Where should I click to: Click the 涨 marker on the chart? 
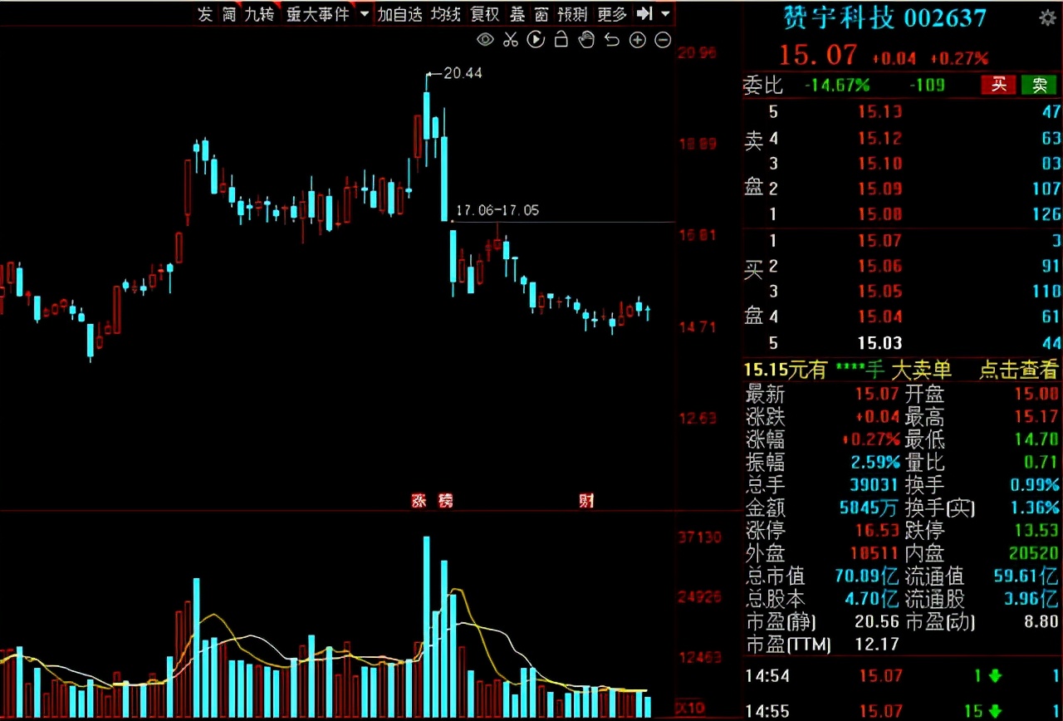click(x=419, y=501)
